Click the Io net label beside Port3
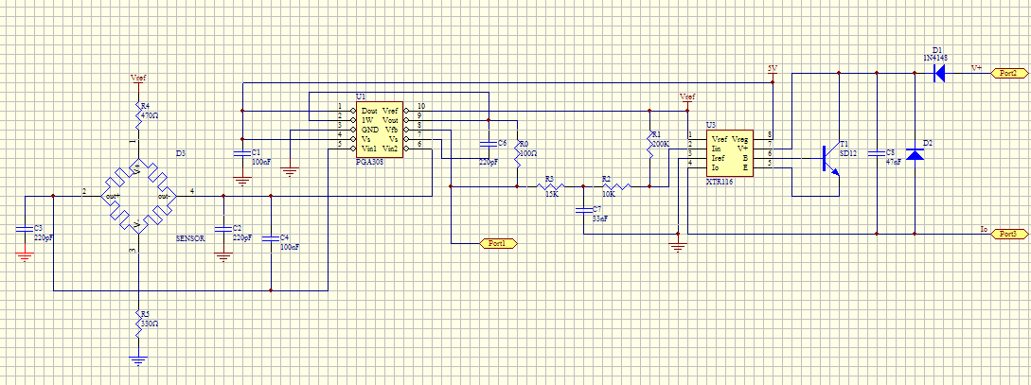This screenshot has width=1031, height=385. 984,229
